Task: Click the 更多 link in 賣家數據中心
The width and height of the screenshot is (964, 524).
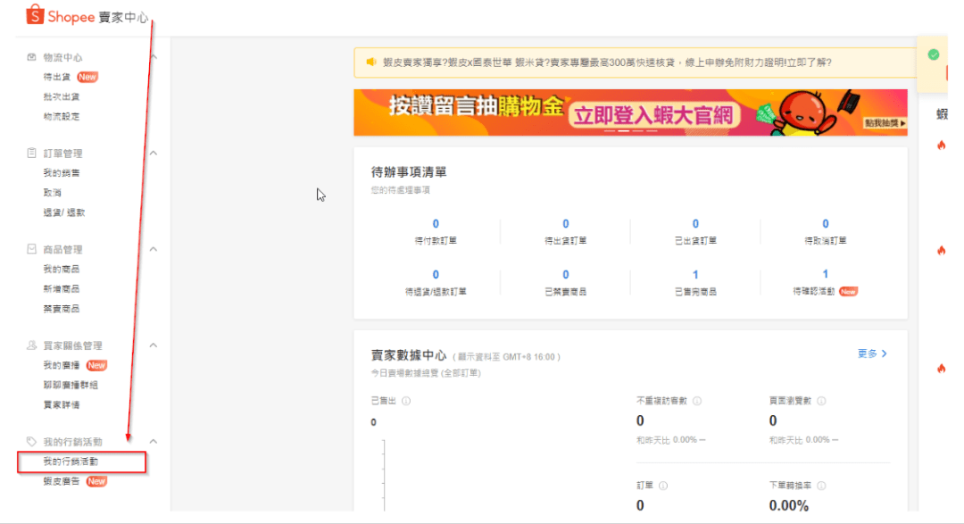Action: pos(872,353)
